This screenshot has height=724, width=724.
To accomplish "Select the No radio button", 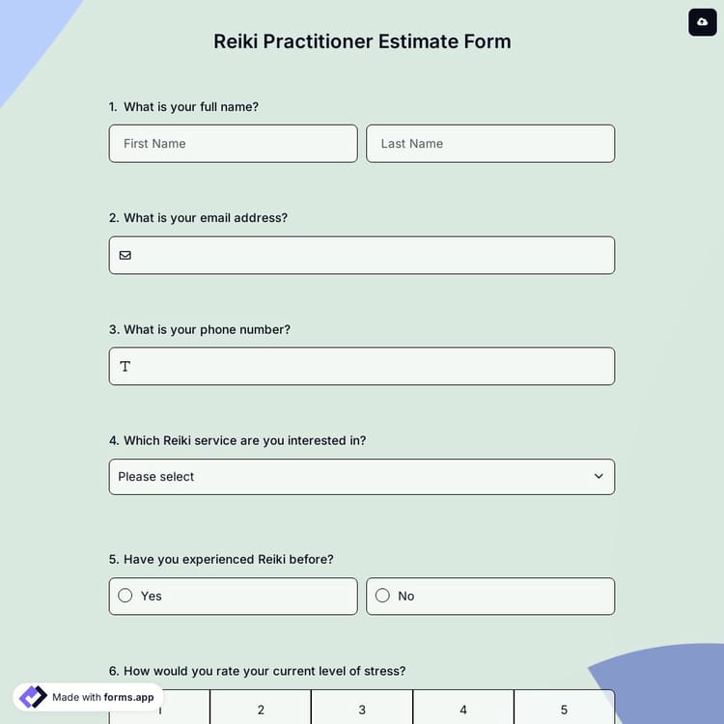I will 382,596.
